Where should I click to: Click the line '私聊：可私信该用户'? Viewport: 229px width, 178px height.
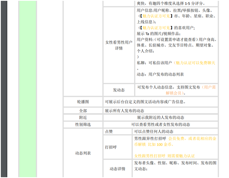click(x=154, y=63)
